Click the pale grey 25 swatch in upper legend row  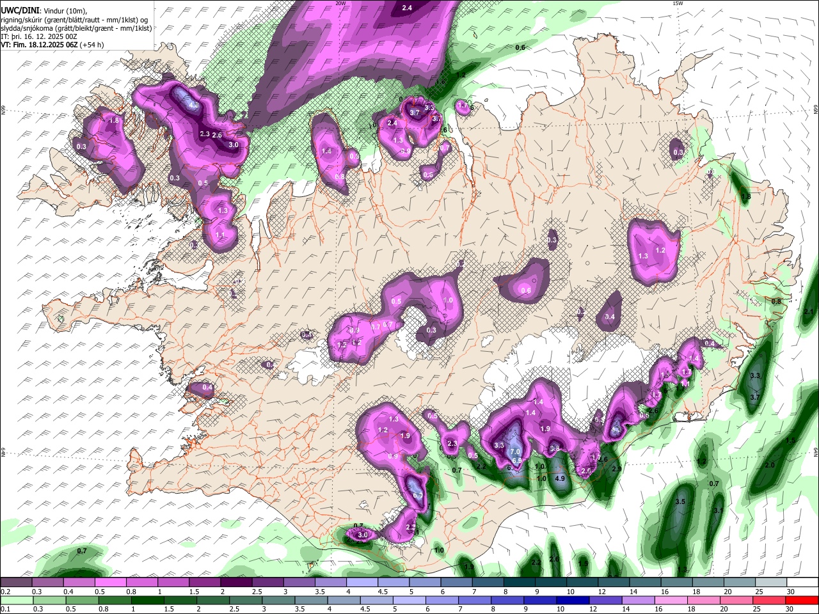tap(771, 583)
